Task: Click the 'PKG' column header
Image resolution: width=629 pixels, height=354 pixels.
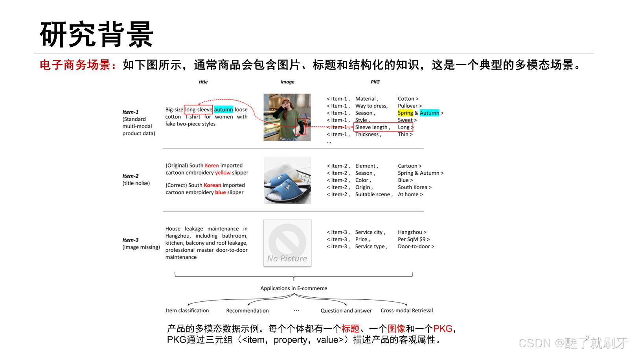Action: [x=375, y=82]
